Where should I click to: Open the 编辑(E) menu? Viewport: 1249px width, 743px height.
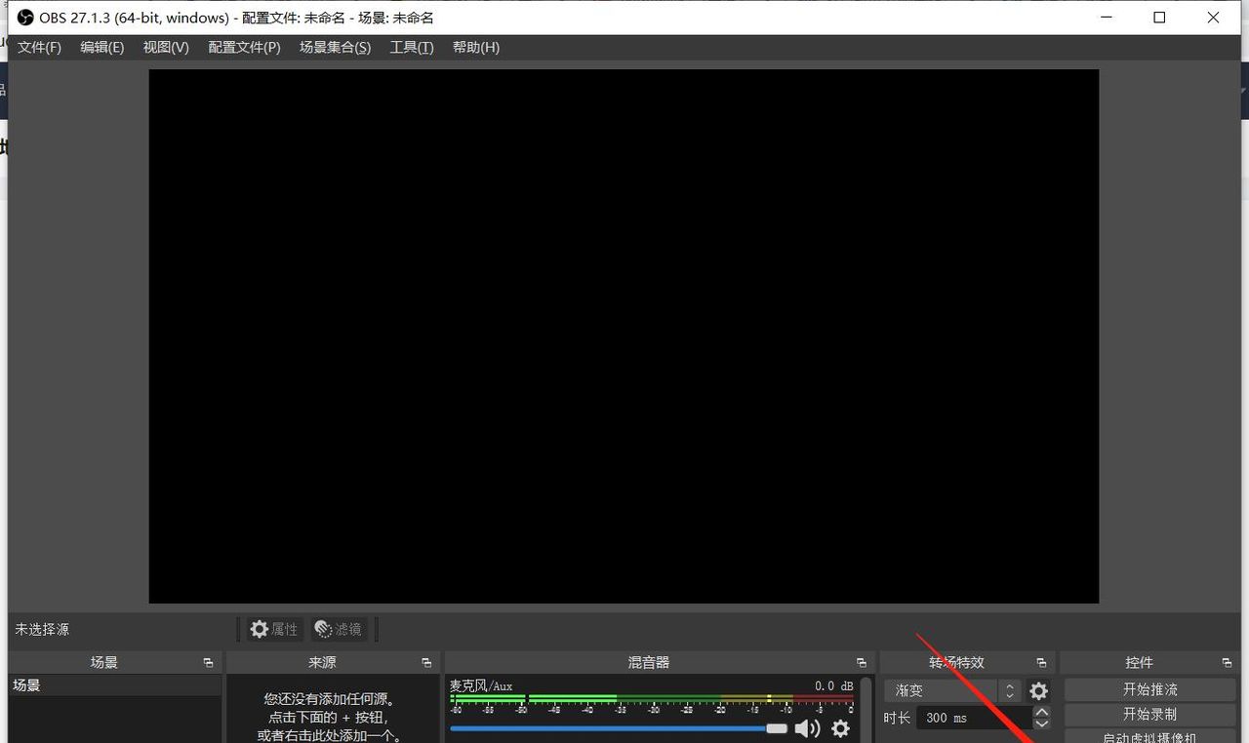pos(102,47)
